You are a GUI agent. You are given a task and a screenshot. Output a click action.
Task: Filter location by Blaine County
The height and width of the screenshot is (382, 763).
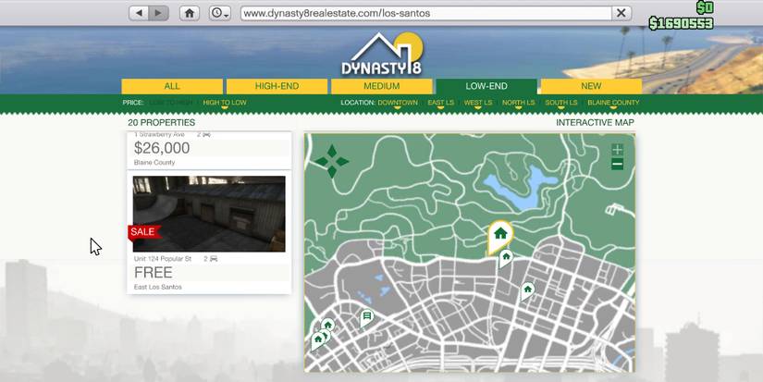click(x=613, y=103)
